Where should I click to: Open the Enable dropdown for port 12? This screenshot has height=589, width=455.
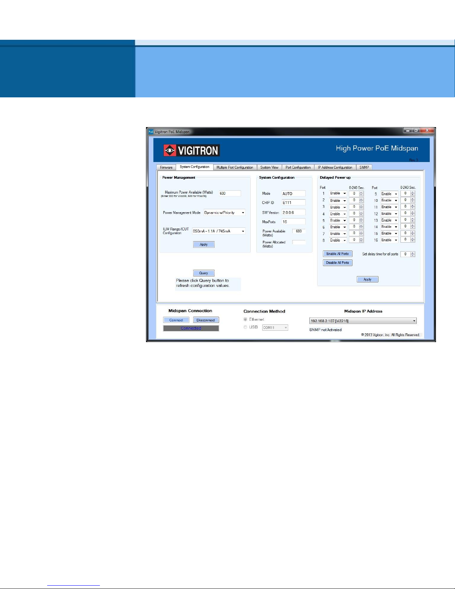pos(389,214)
